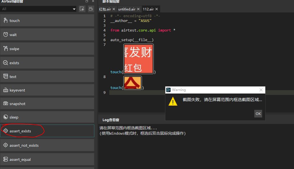
Task: Select the touch command button
Action: 47,21
